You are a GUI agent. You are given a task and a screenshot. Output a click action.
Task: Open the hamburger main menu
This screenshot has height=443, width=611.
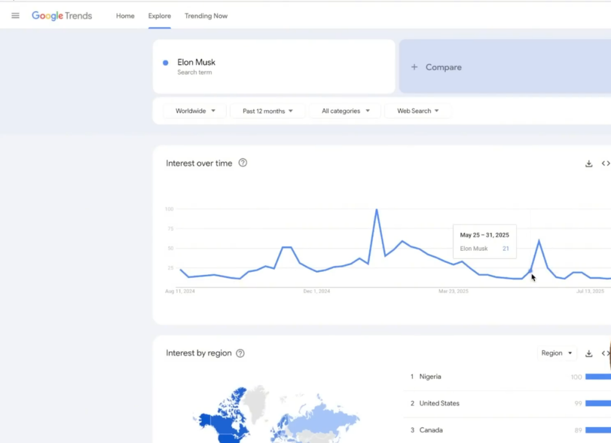pos(15,16)
